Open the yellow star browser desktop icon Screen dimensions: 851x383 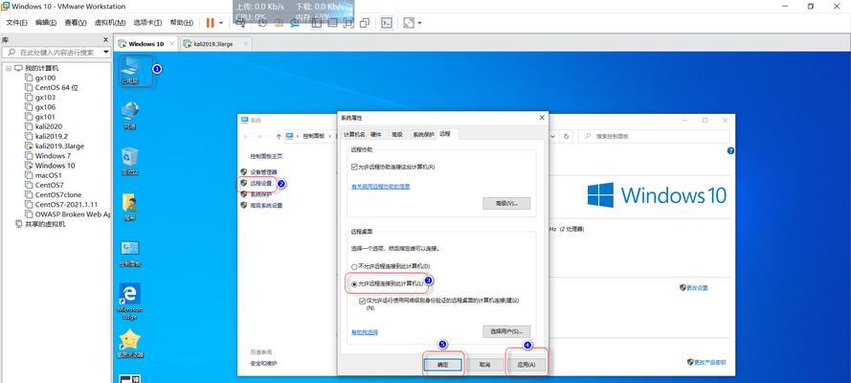(x=130, y=344)
